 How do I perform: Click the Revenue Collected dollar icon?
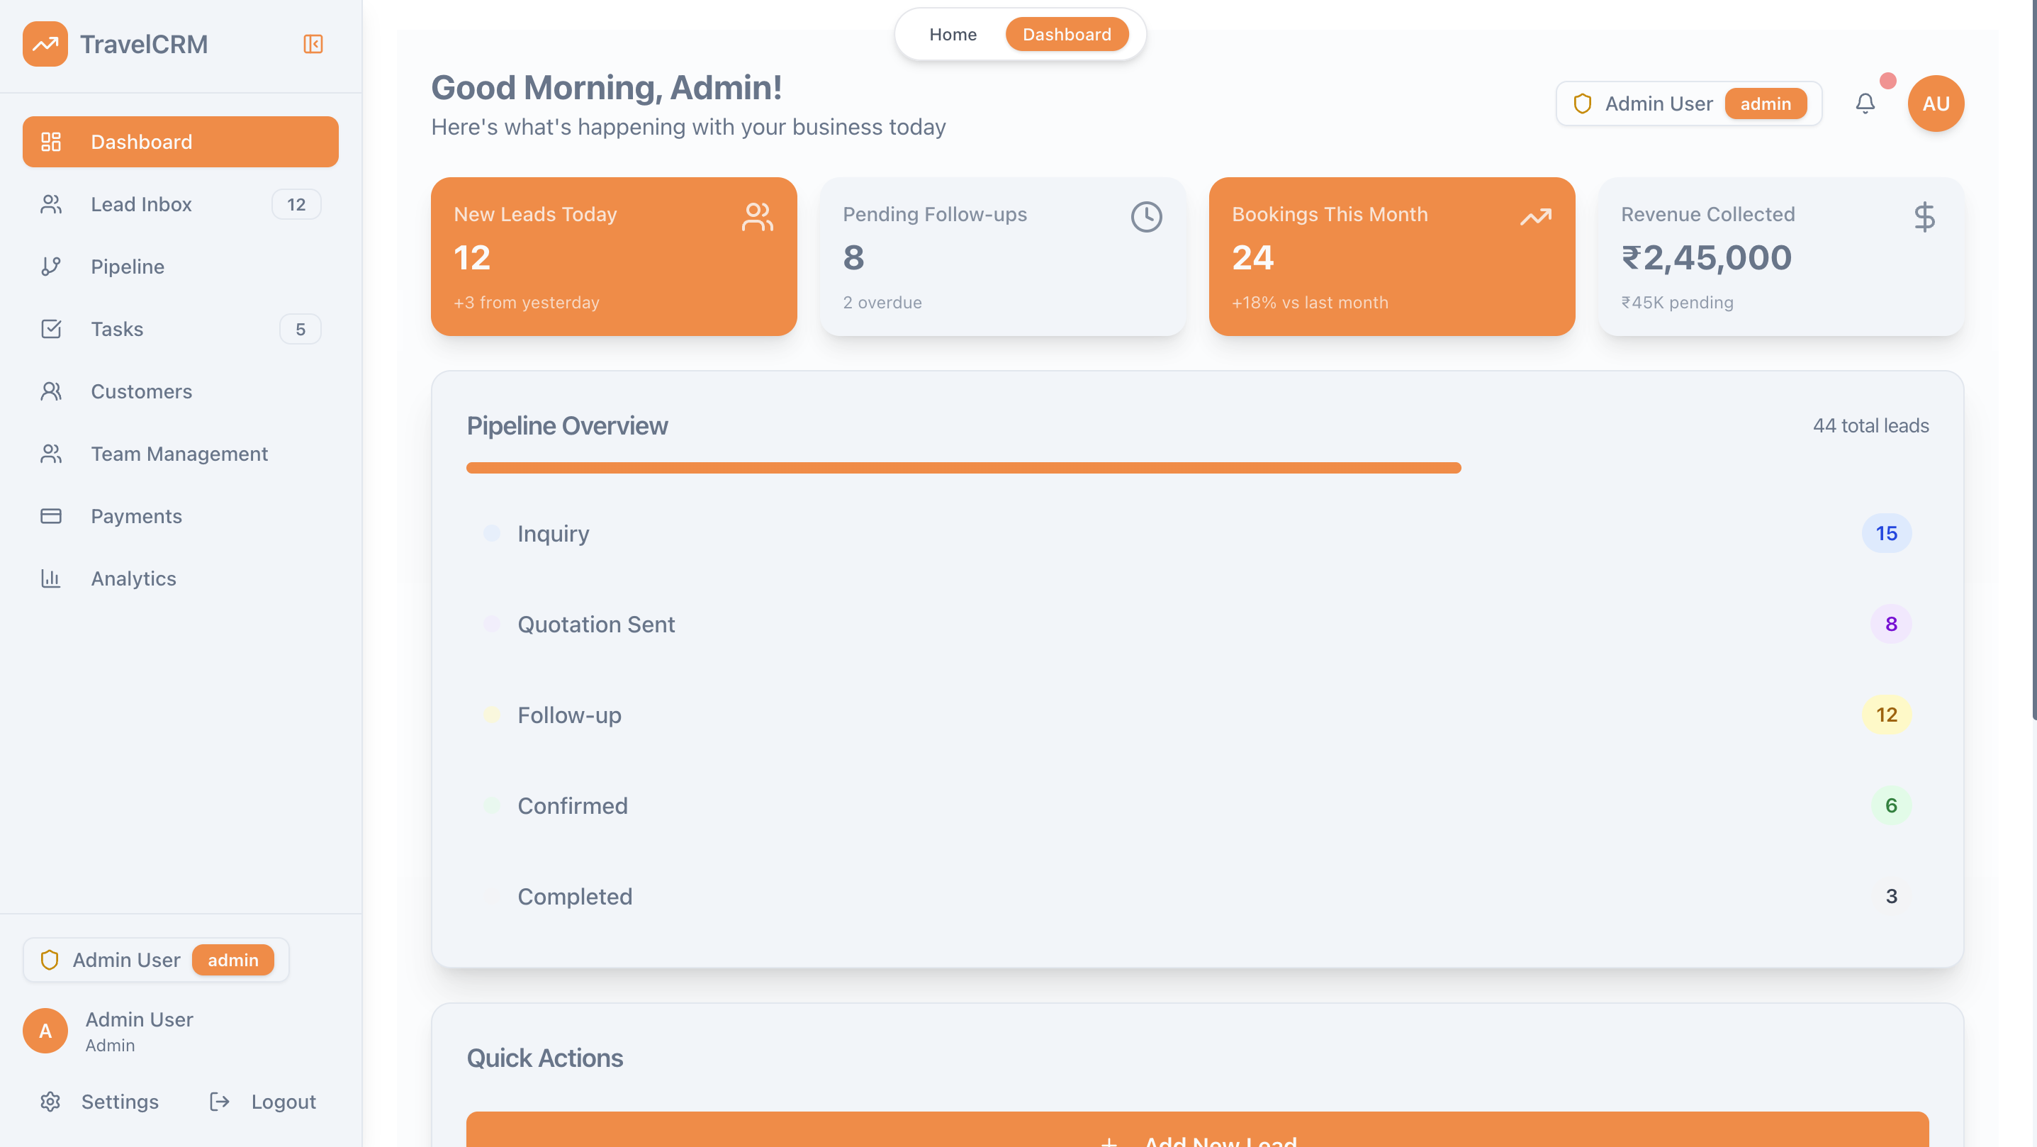click(1924, 217)
